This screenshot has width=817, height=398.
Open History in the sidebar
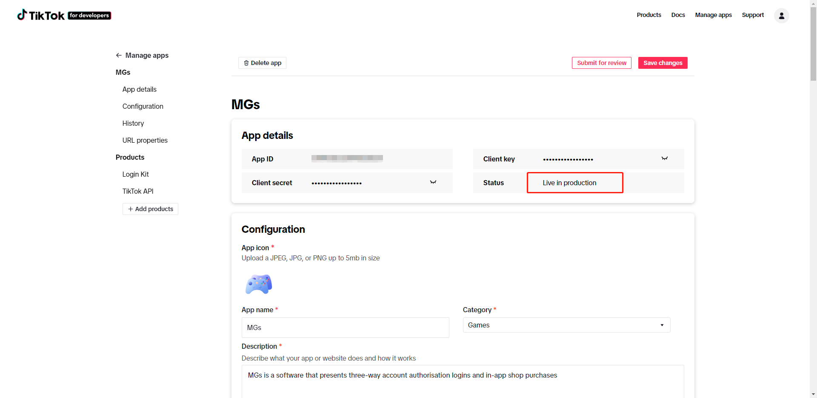133,123
